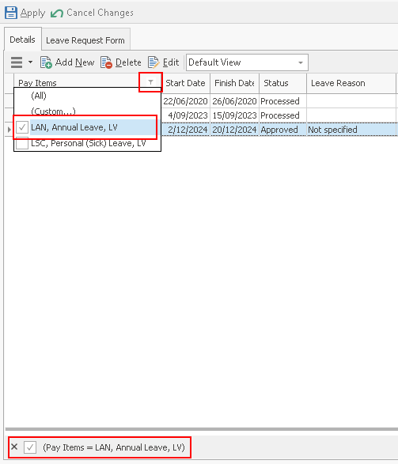Open the hamburger grid menu icon

(17, 62)
